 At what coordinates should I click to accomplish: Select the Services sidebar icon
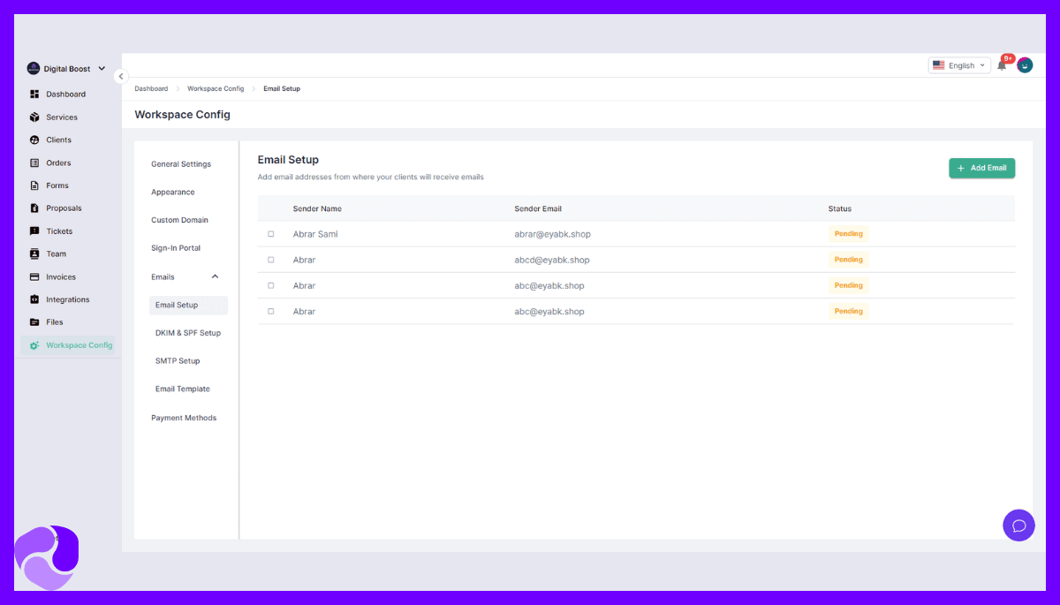tap(61, 117)
